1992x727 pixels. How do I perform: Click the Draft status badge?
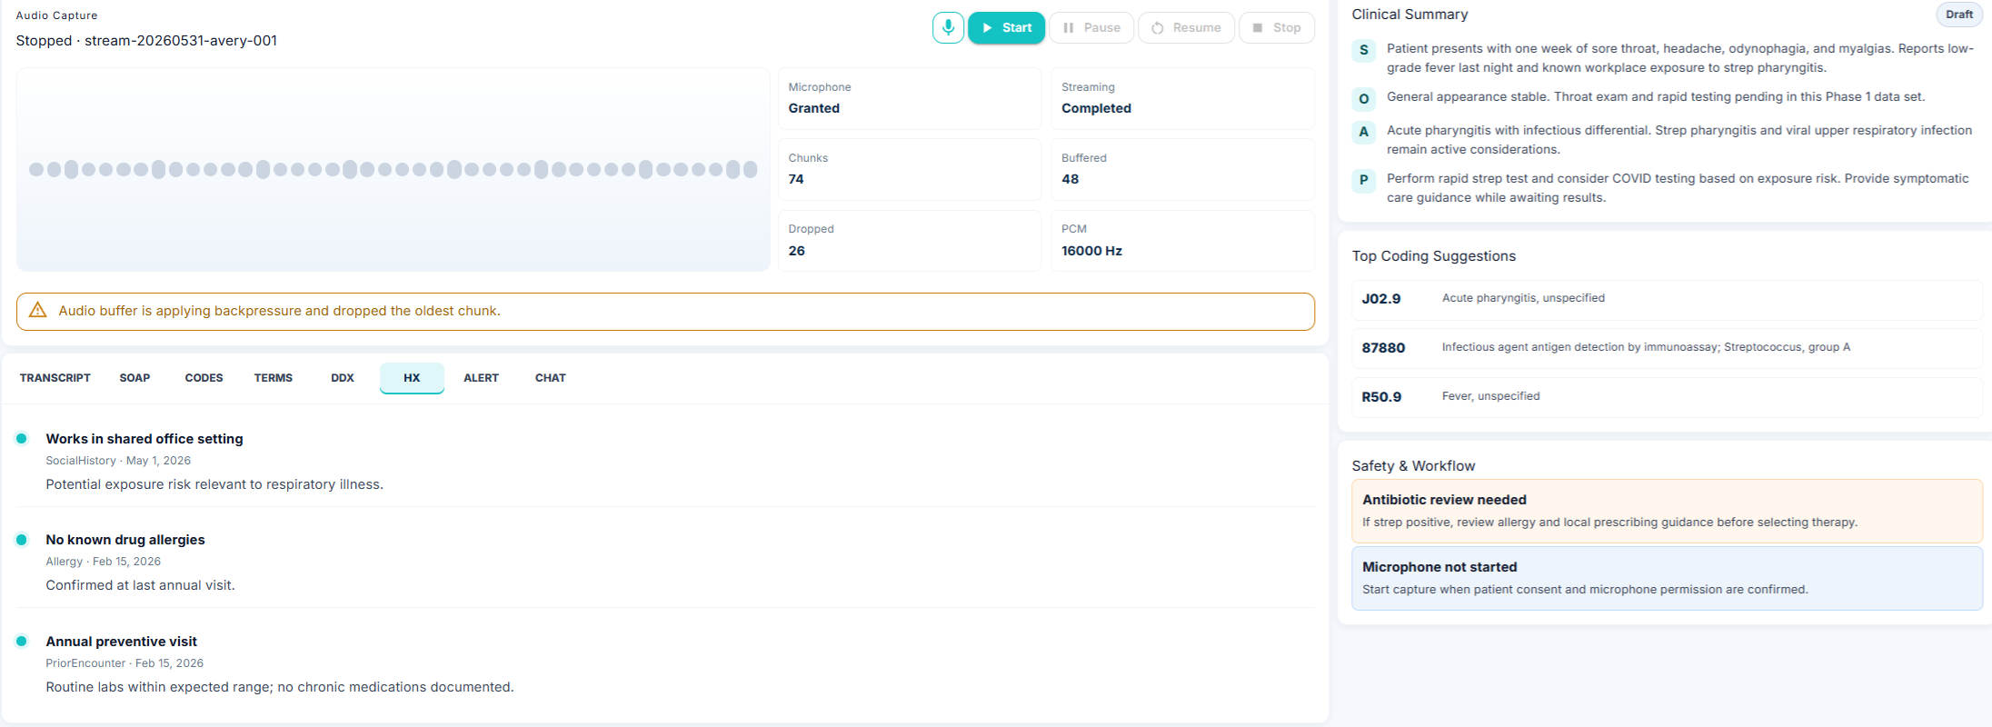pyautogui.click(x=1959, y=15)
